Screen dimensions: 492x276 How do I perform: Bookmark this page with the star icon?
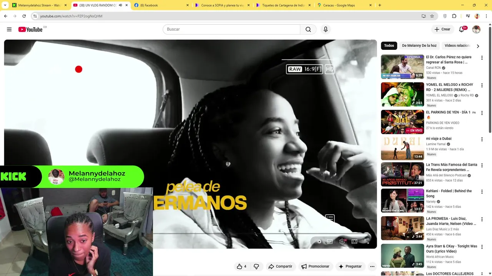coord(432,16)
